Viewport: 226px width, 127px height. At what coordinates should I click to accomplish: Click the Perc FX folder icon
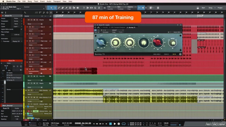[x=50, y=76]
